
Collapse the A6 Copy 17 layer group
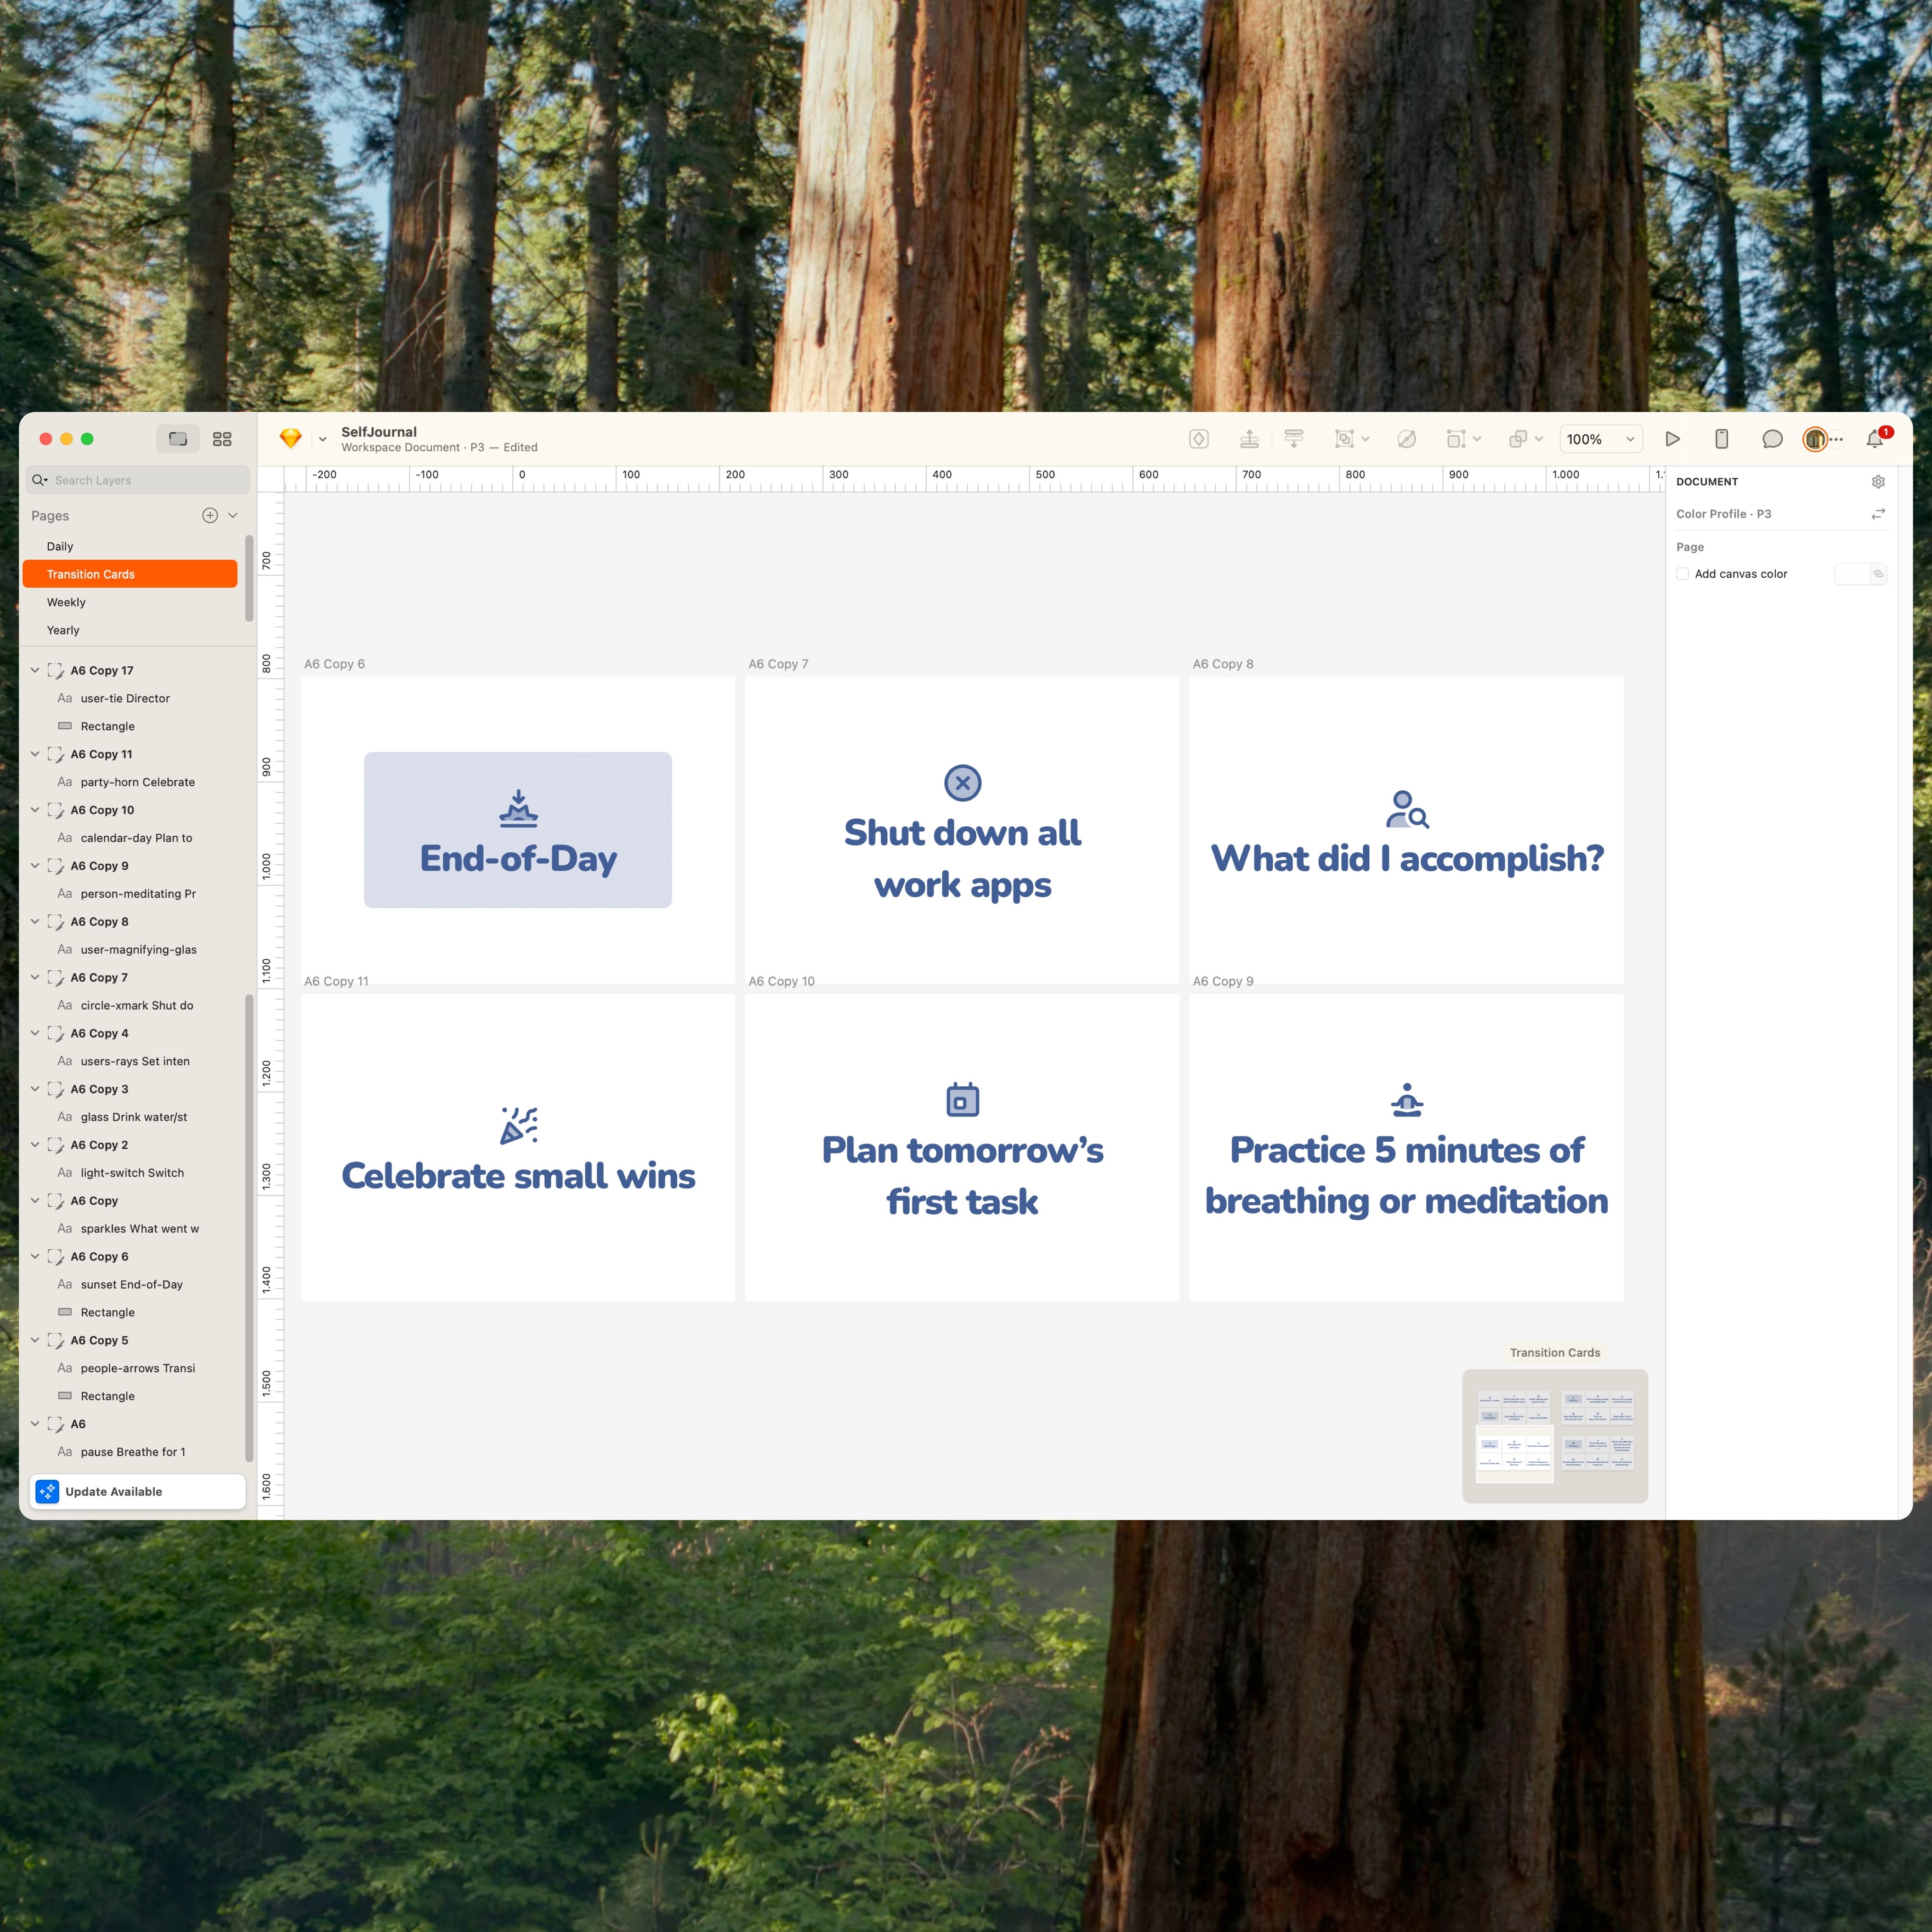click(35, 670)
